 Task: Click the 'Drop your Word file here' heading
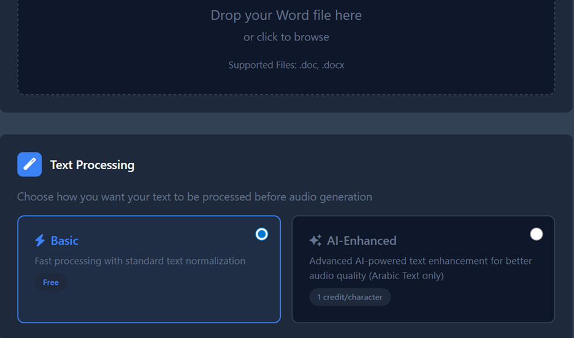click(x=286, y=15)
